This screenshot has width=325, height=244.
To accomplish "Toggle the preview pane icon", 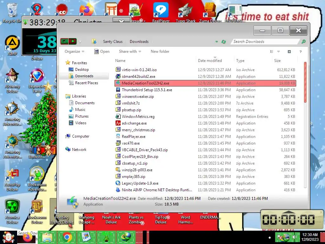I will click(x=289, y=51).
